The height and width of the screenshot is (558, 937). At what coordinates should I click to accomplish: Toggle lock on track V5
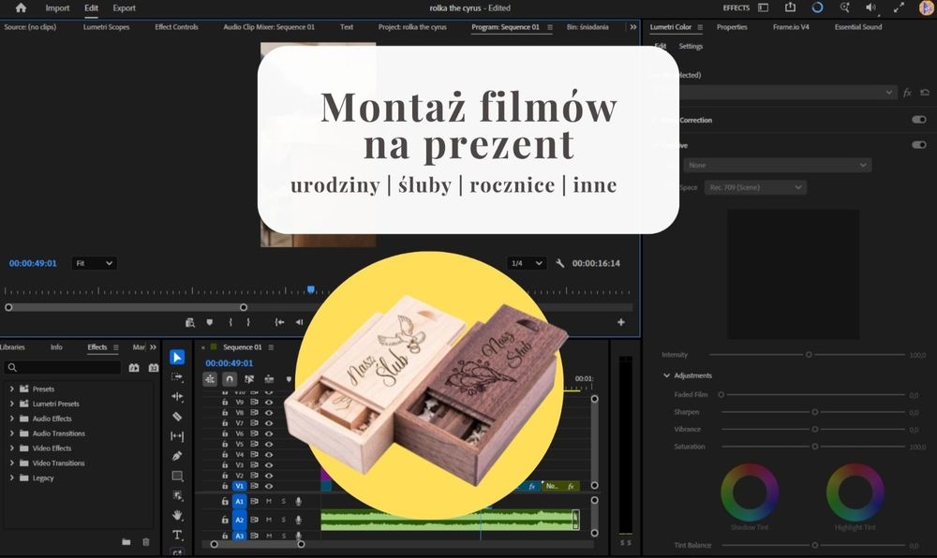225,444
